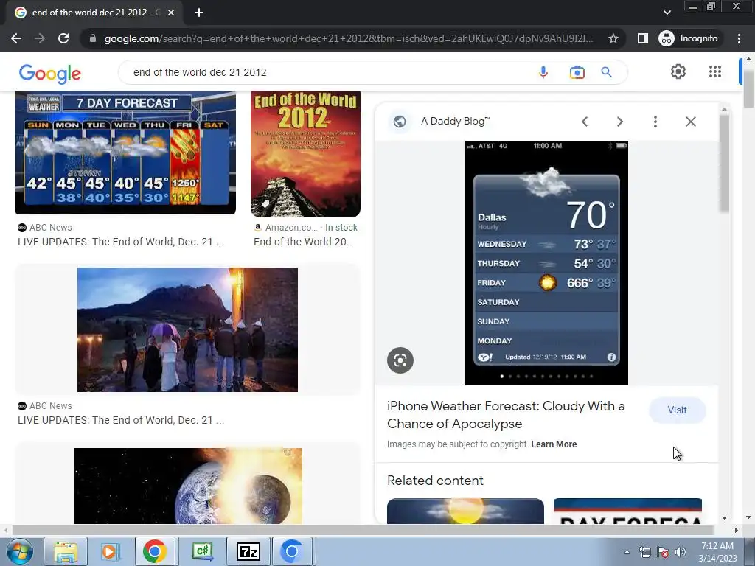Open the Google apps grid
The height and width of the screenshot is (566, 755).
coord(715,71)
